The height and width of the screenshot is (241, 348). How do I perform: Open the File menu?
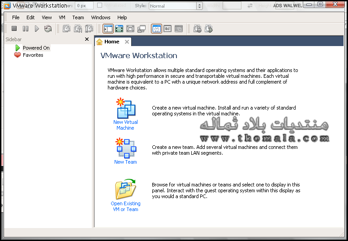pos(16,17)
